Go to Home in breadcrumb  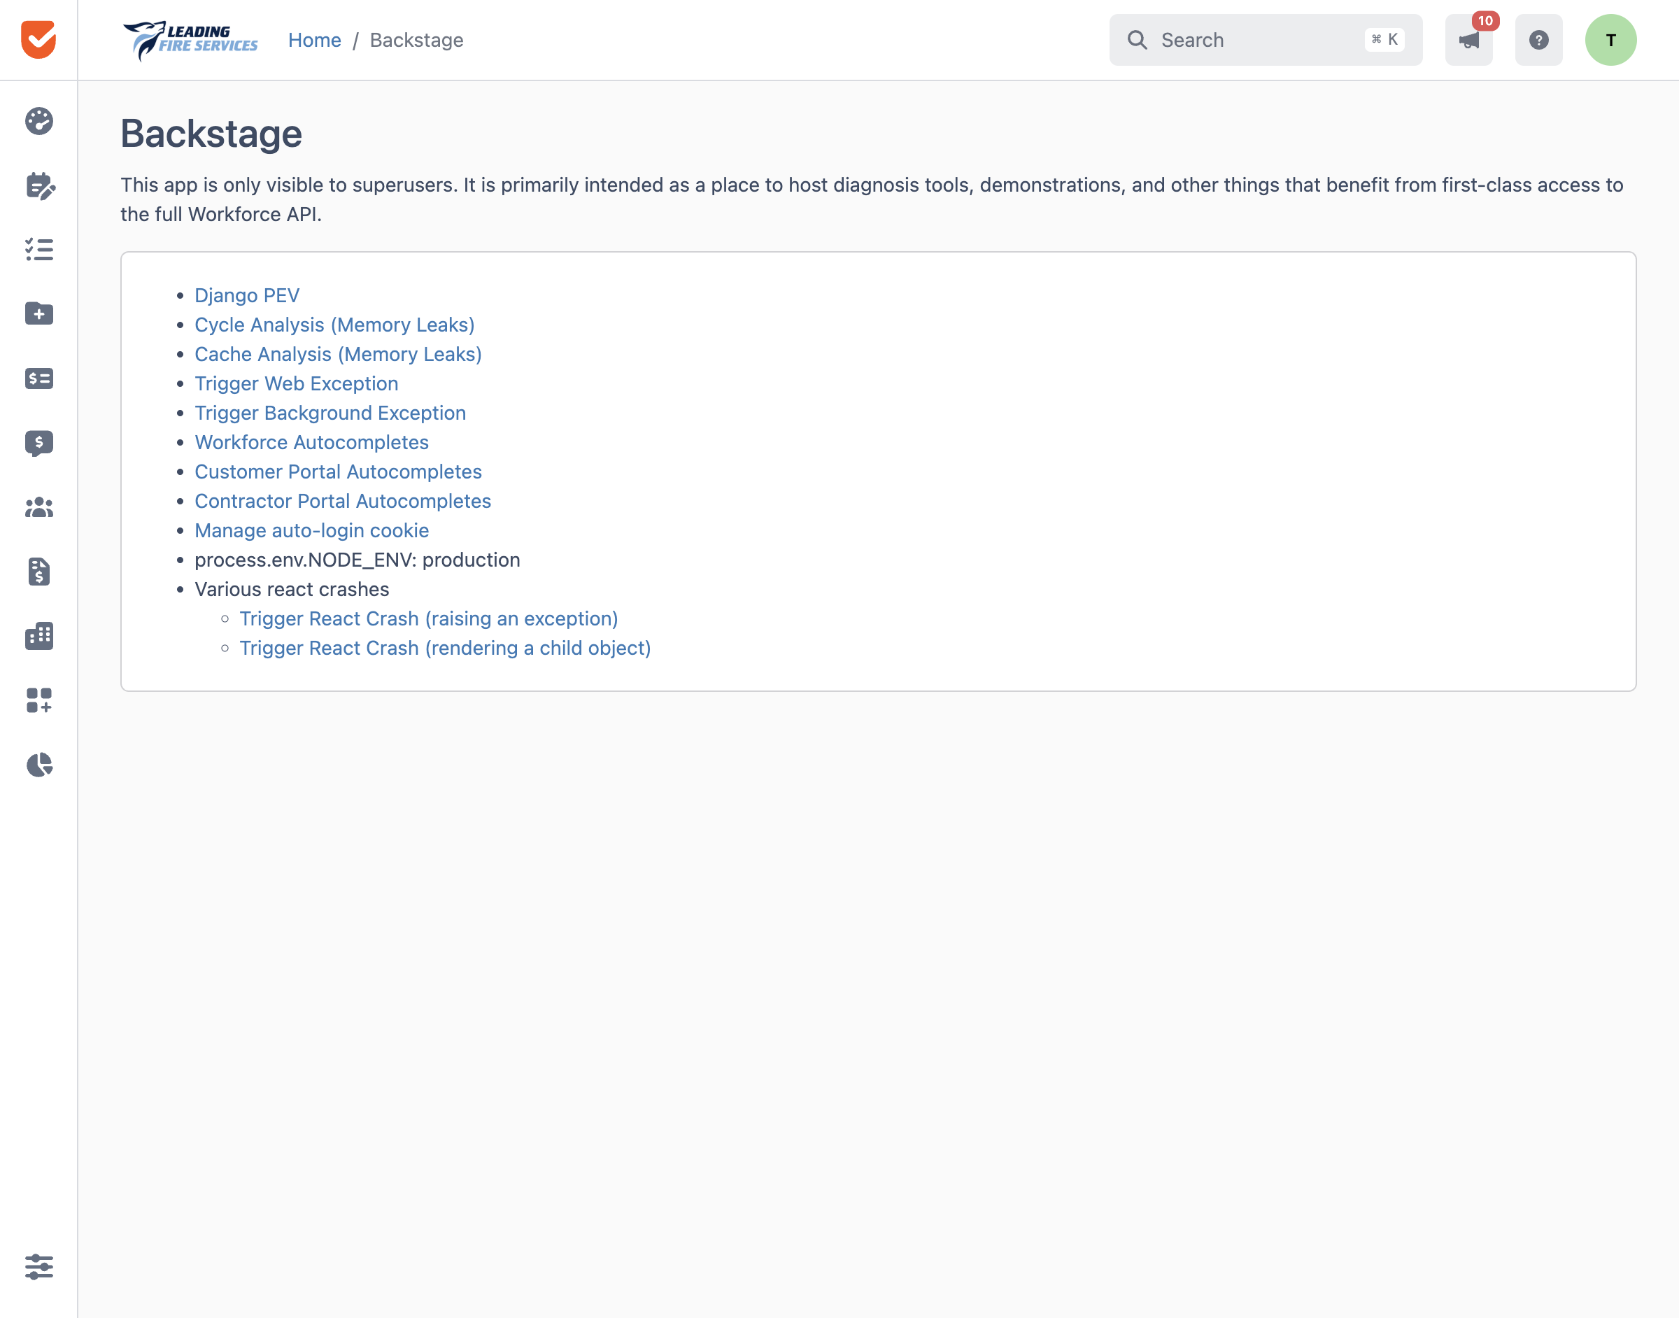coord(314,40)
